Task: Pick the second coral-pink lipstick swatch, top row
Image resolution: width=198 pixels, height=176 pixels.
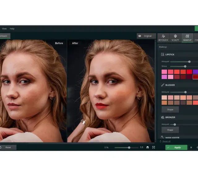Action: 170,72
